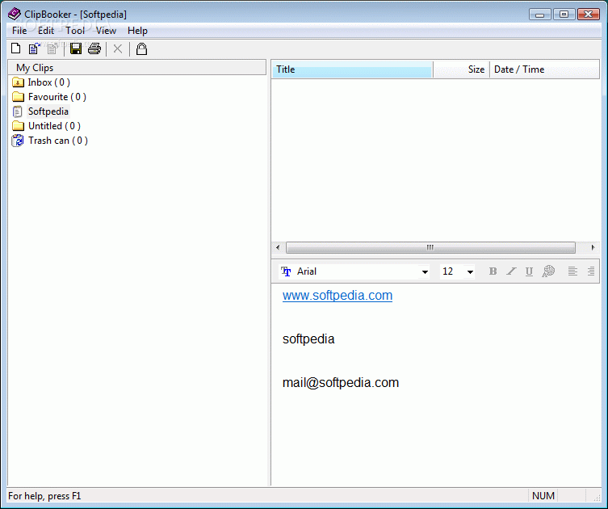608x509 pixels.
Task: Minimize the ClipBooker window
Action: click(x=539, y=15)
